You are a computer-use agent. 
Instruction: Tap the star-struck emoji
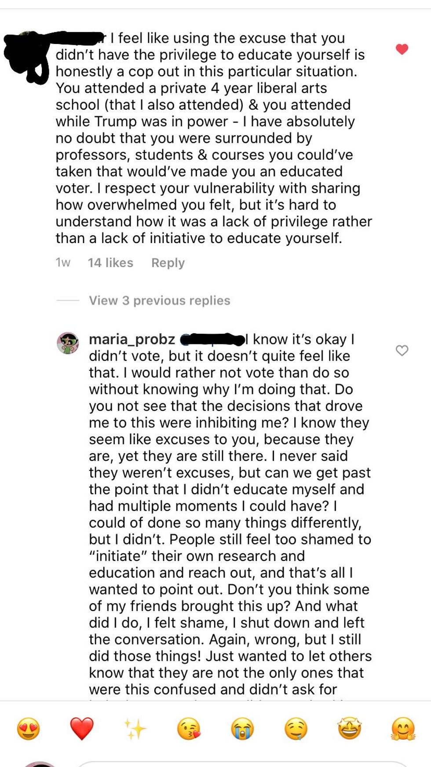350,729
